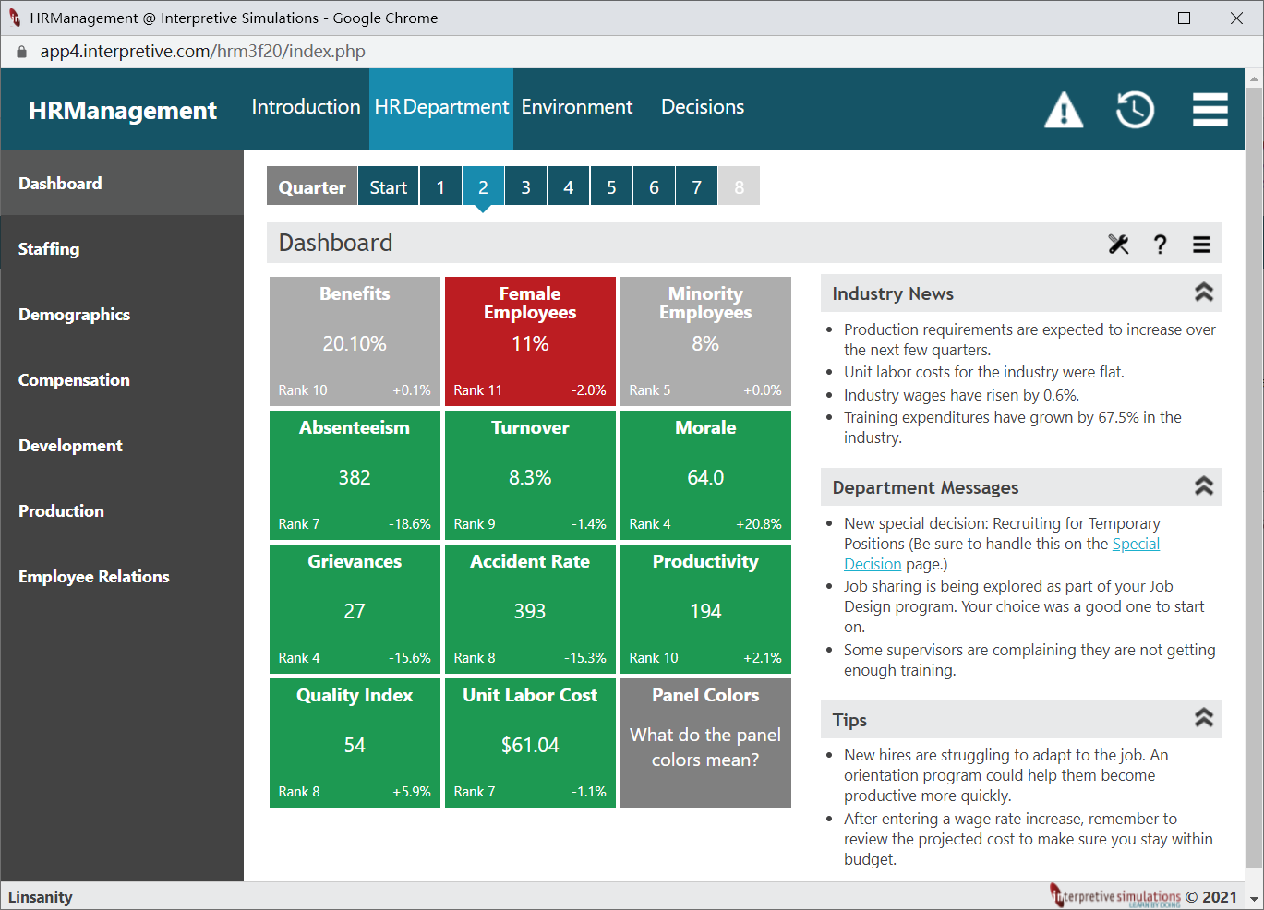
Task: Click the Dashboard heading text
Action: (x=336, y=243)
